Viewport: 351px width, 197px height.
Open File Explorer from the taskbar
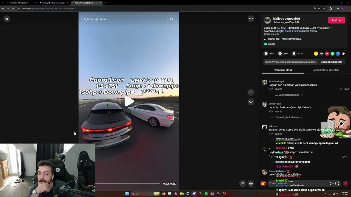[182, 194]
